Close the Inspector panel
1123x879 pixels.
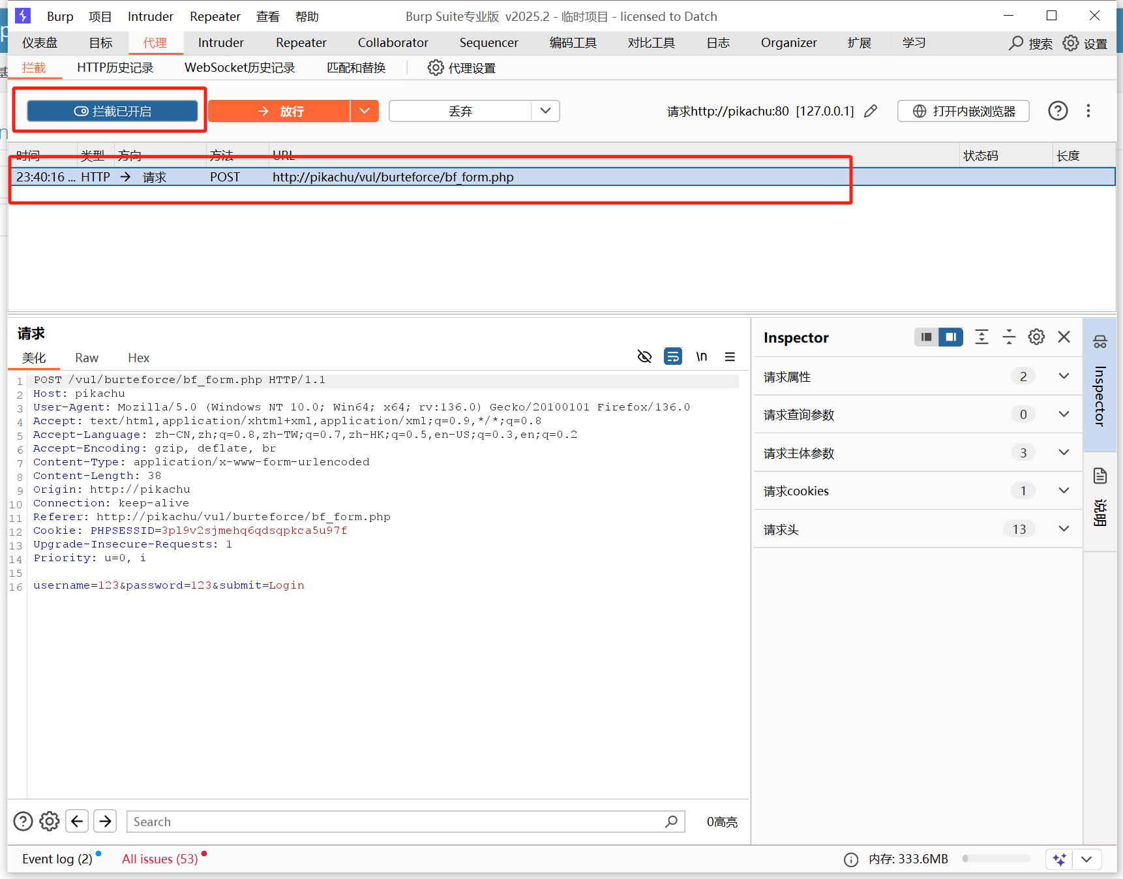coord(1064,337)
